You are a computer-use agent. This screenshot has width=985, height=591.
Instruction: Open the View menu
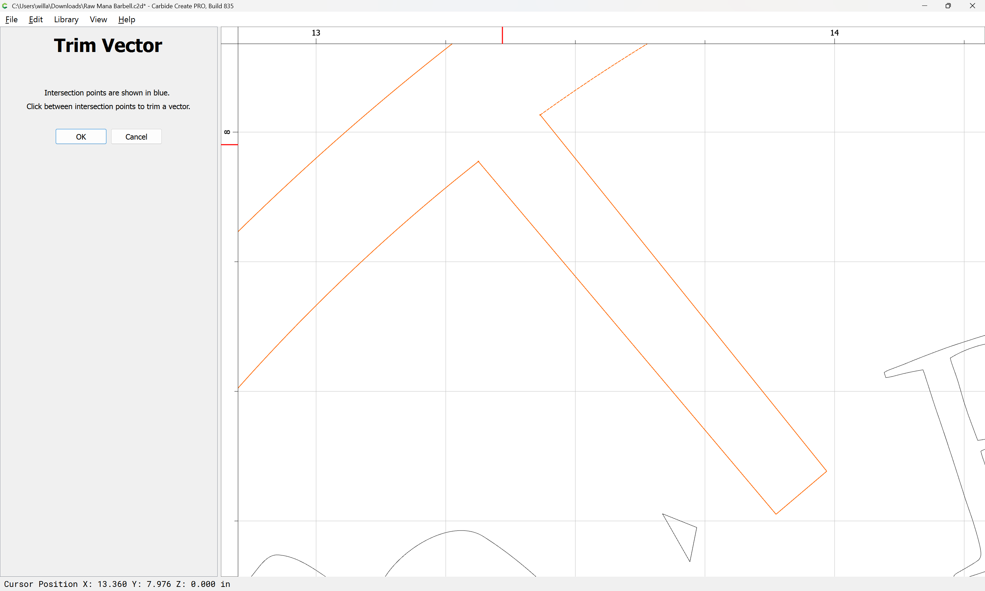point(98,19)
